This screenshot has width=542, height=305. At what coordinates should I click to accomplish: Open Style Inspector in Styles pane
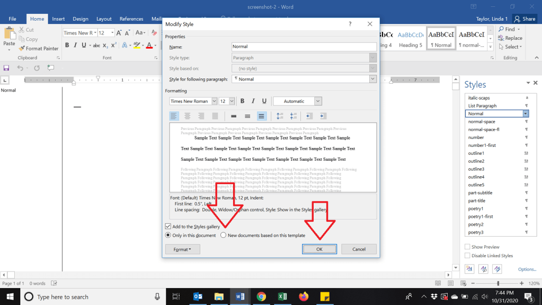483,269
